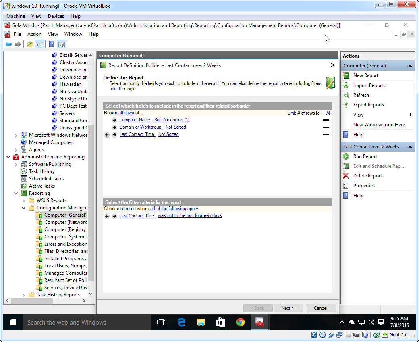Click the plus icon in filter criteria row
The width and height of the screenshot is (419, 342).
click(107, 216)
